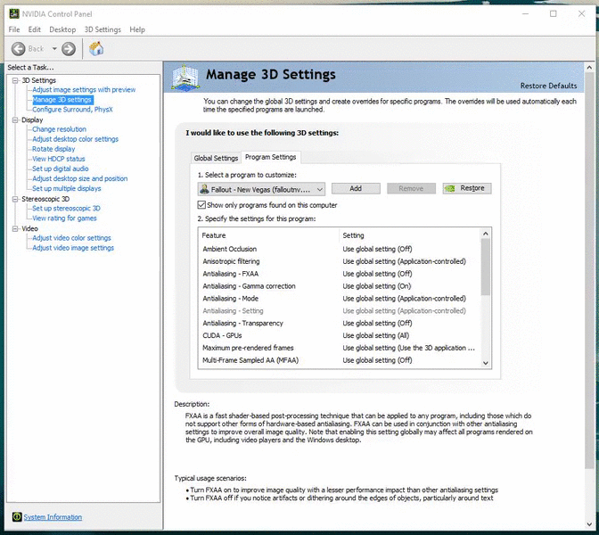Open the Edit menu
The height and width of the screenshot is (535, 599).
click(x=34, y=29)
